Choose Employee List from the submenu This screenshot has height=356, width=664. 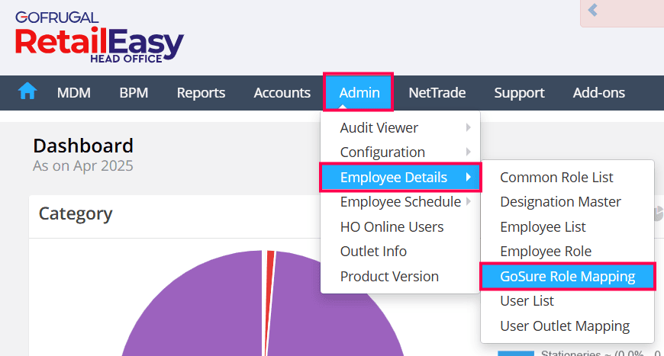pyautogui.click(x=543, y=227)
